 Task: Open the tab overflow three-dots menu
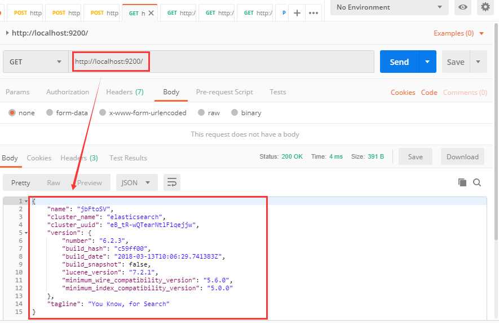click(x=313, y=13)
